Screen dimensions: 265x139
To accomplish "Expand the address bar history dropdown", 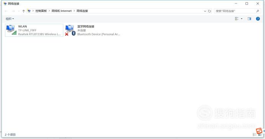I will [x=205, y=11].
